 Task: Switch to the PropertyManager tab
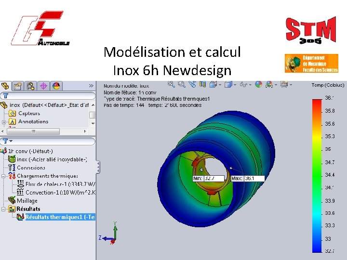click(x=18, y=86)
